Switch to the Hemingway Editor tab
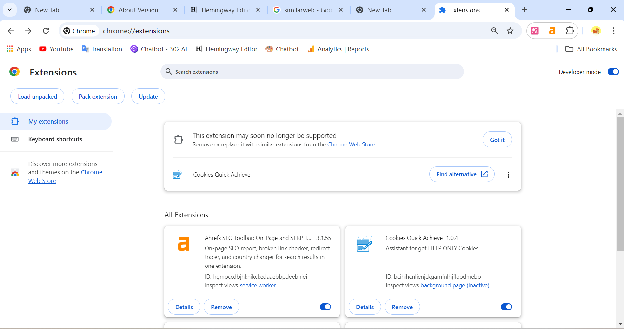Screen dimensions: 624x329 225,10
